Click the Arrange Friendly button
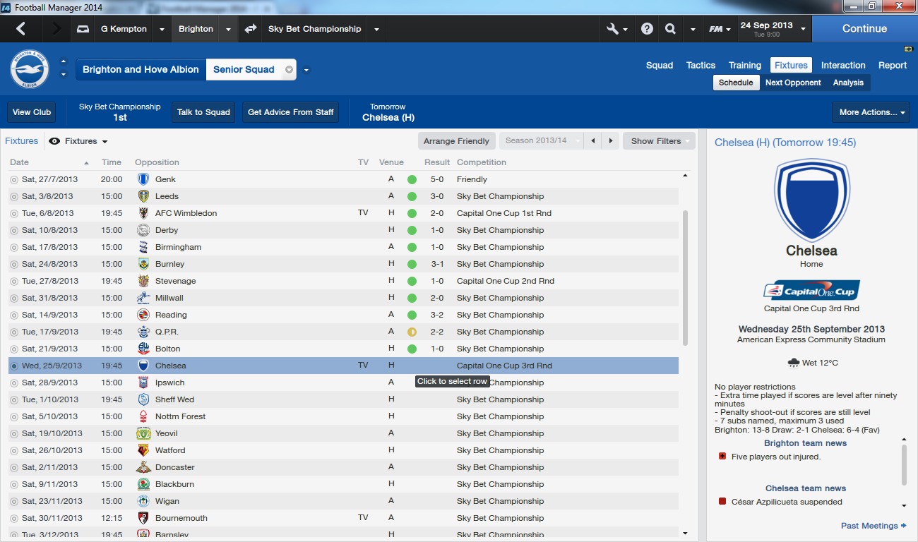This screenshot has width=918, height=542. 456,141
